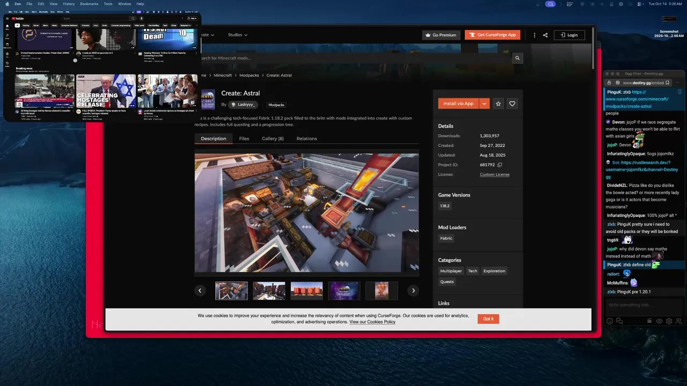This screenshot has width=687, height=386.
Task: Go to the previous gallery image with the left arrow
Action: 200,291
